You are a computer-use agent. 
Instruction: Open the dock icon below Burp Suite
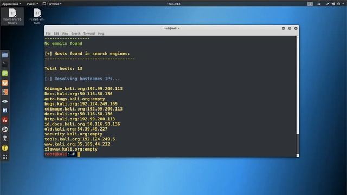(5, 92)
